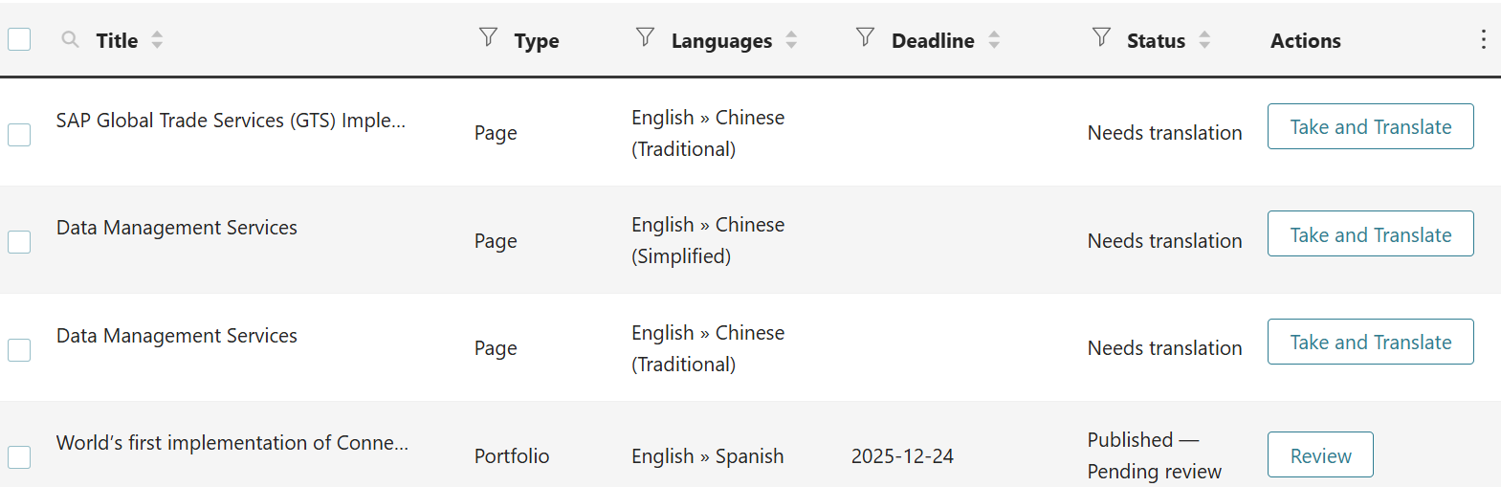Take and Translate the Chinese (Simplified) job

click(1370, 234)
